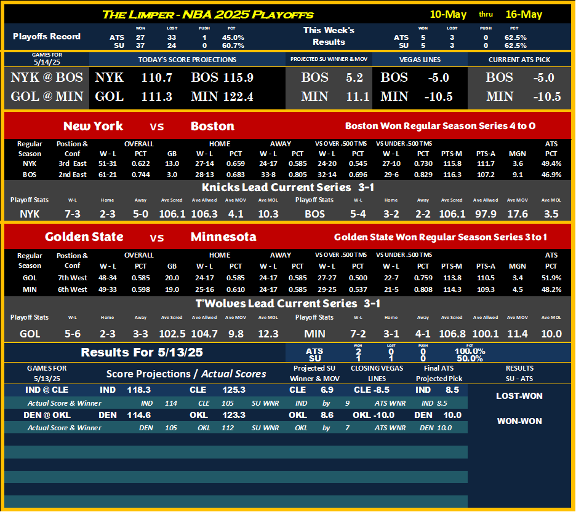Click the 'GAMES FOR 5/14/25' header
This screenshot has width=576, height=512.
tap(47, 59)
